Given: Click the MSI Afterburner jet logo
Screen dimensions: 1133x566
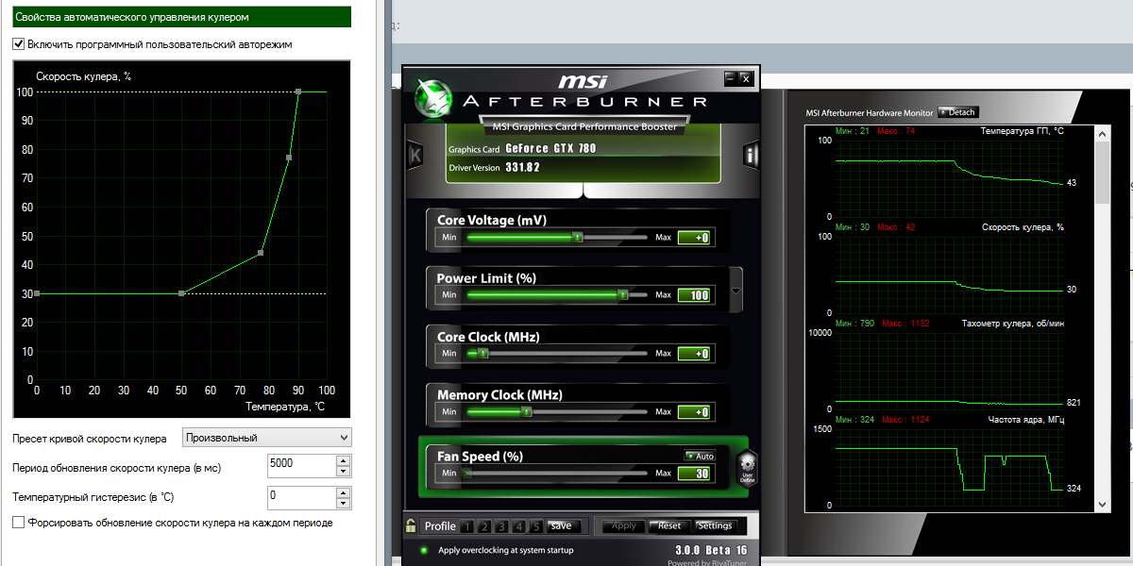Looking at the screenshot, I should tap(435, 99).
